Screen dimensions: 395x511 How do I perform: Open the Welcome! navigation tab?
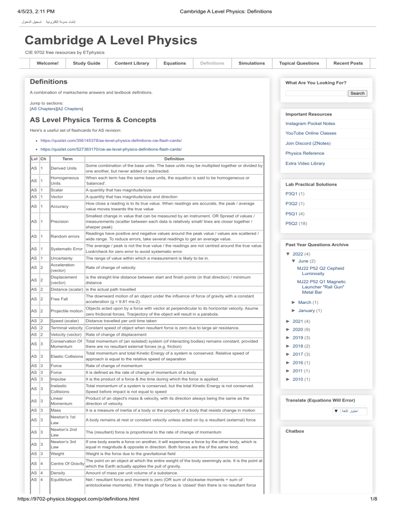(48, 63)
